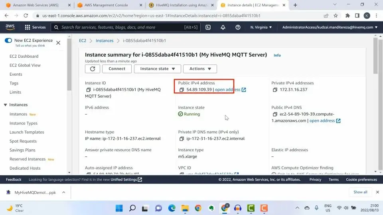This screenshot has height=215, width=383.
Task: Open the Actions dropdown
Action: tap(200, 69)
